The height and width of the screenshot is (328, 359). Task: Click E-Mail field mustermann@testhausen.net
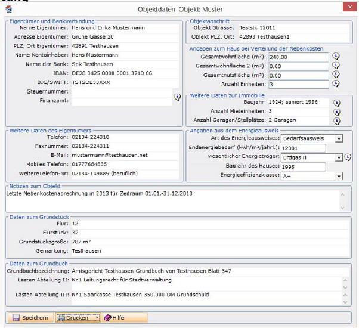click(125, 156)
